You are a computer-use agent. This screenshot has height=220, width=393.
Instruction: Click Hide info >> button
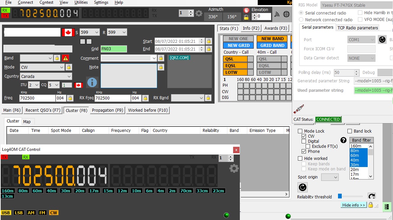354,205
